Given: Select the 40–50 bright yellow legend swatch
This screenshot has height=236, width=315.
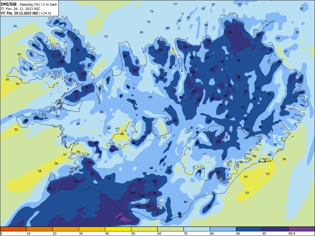Looking at the screenshot, I should [x=118, y=229].
